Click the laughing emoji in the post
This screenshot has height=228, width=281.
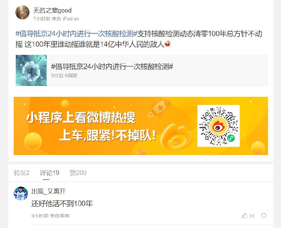click(167, 43)
